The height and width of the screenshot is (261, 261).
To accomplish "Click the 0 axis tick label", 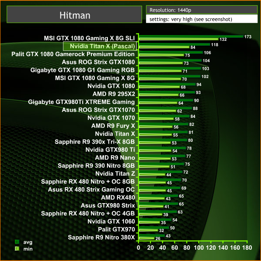I will click(x=138, y=248).
